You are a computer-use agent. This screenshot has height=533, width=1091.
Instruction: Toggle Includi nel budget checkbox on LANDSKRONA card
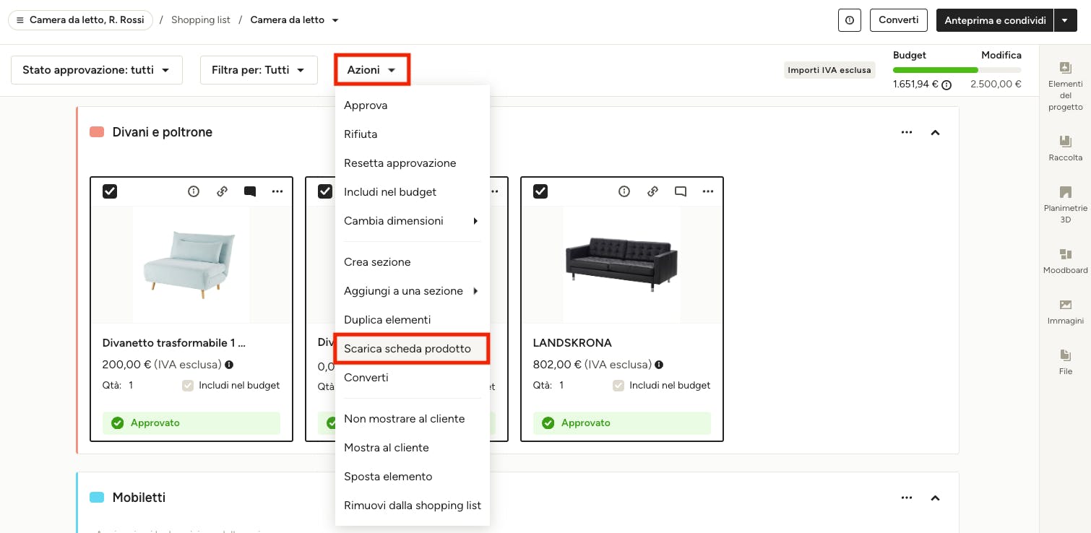coord(618,386)
